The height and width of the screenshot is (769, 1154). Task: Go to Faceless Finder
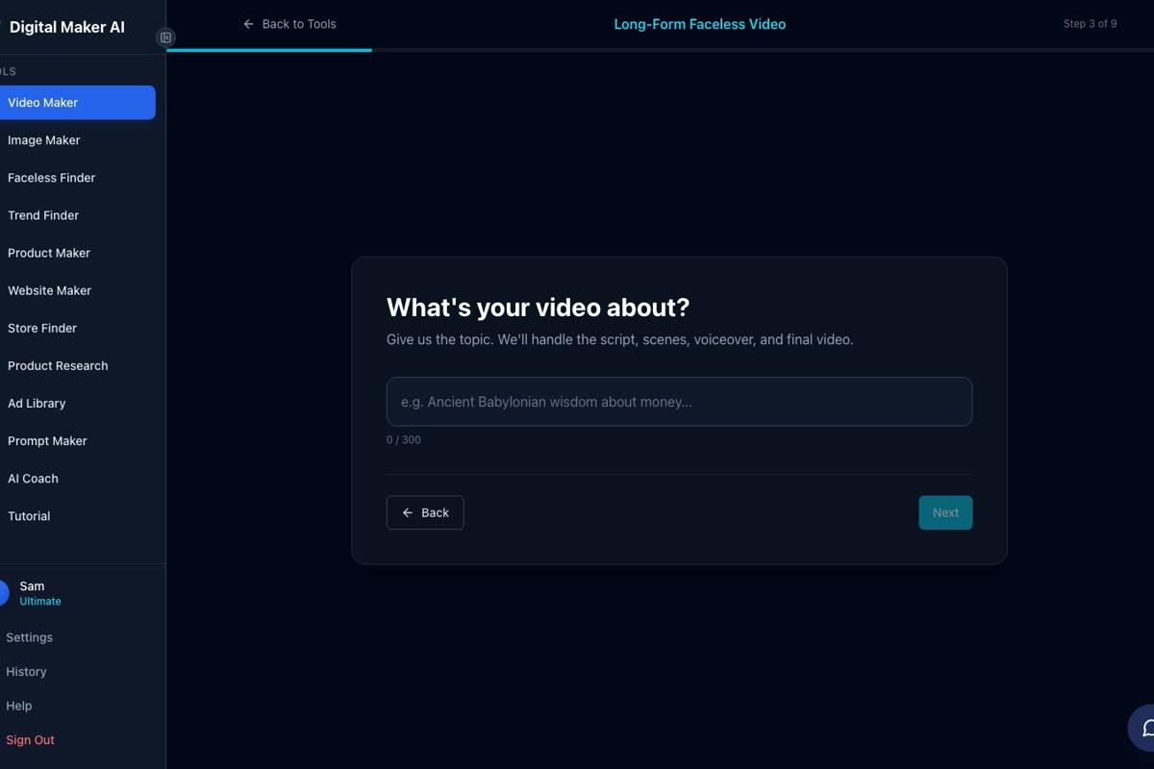point(77,178)
